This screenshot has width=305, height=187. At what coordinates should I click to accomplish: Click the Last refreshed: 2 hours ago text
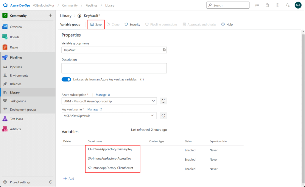click(149, 130)
